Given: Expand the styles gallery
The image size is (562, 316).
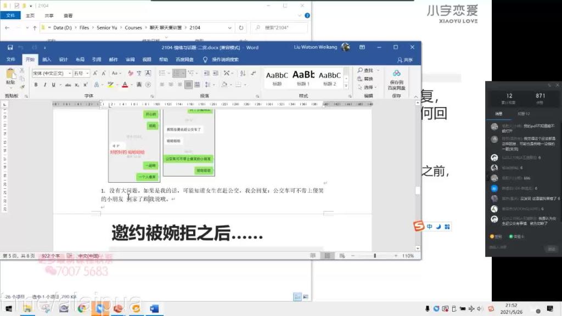Looking at the screenshot, I should pos(346,86).
